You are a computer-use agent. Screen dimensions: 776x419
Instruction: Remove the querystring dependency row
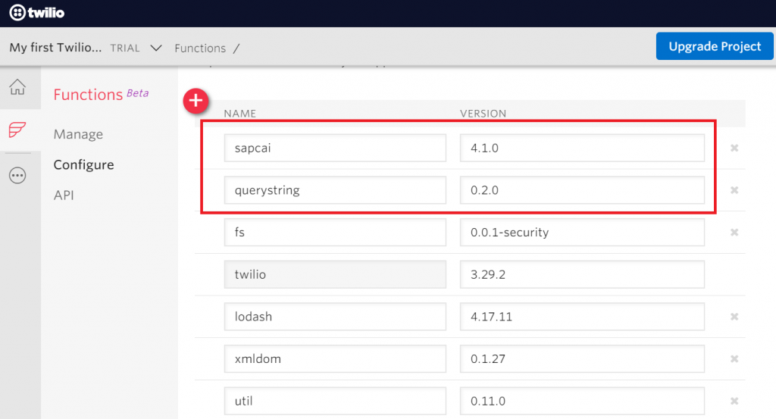pyautogui.click(x=734, y=190)
